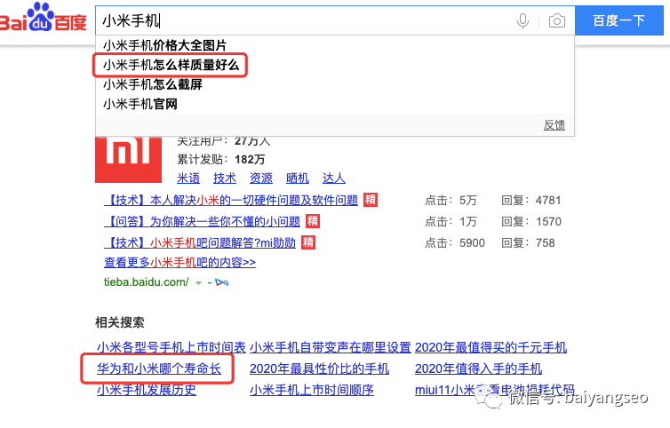Viewport: 670px width, 428px height.
Task: Click the 回复: 1570 reply count
Action: (531, 222)
